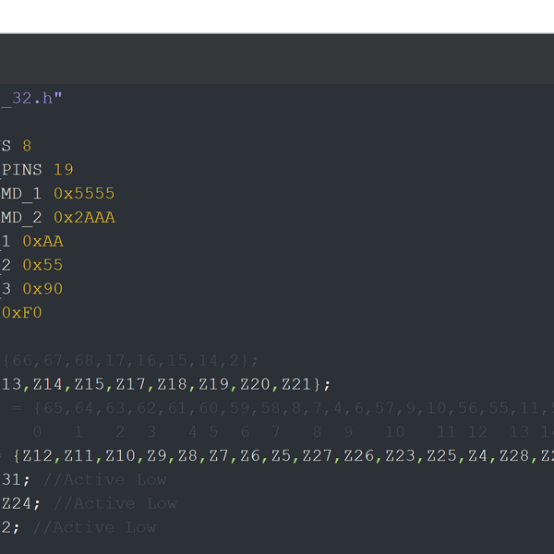554x554 pixels.
Task: Select the MD_2 value 0x2AAA
Action: pyautogui.click(x=84, y=218)
